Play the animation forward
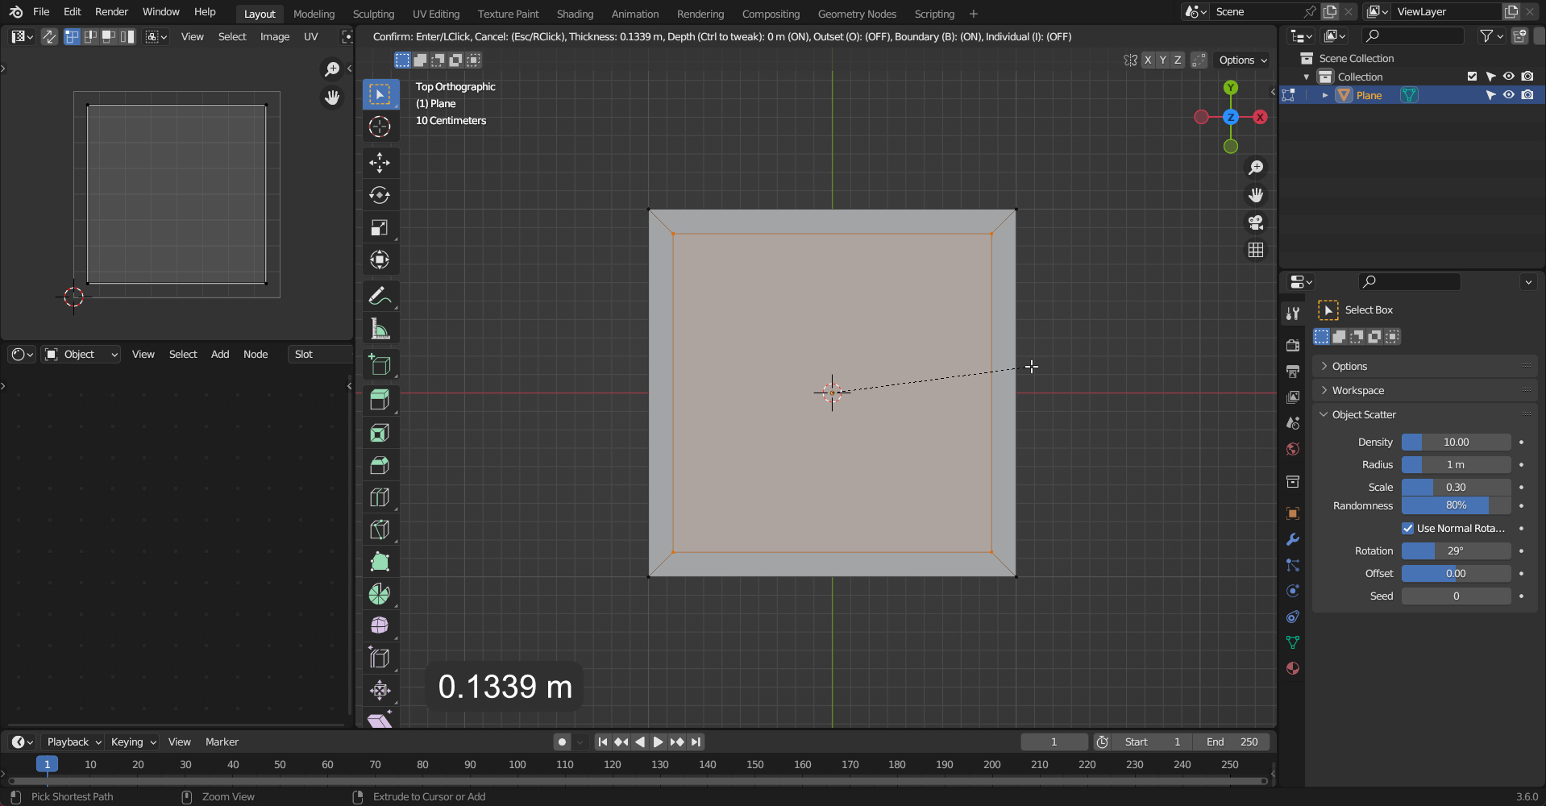Screen dimensions: 1546x806 tap(658, 742)
